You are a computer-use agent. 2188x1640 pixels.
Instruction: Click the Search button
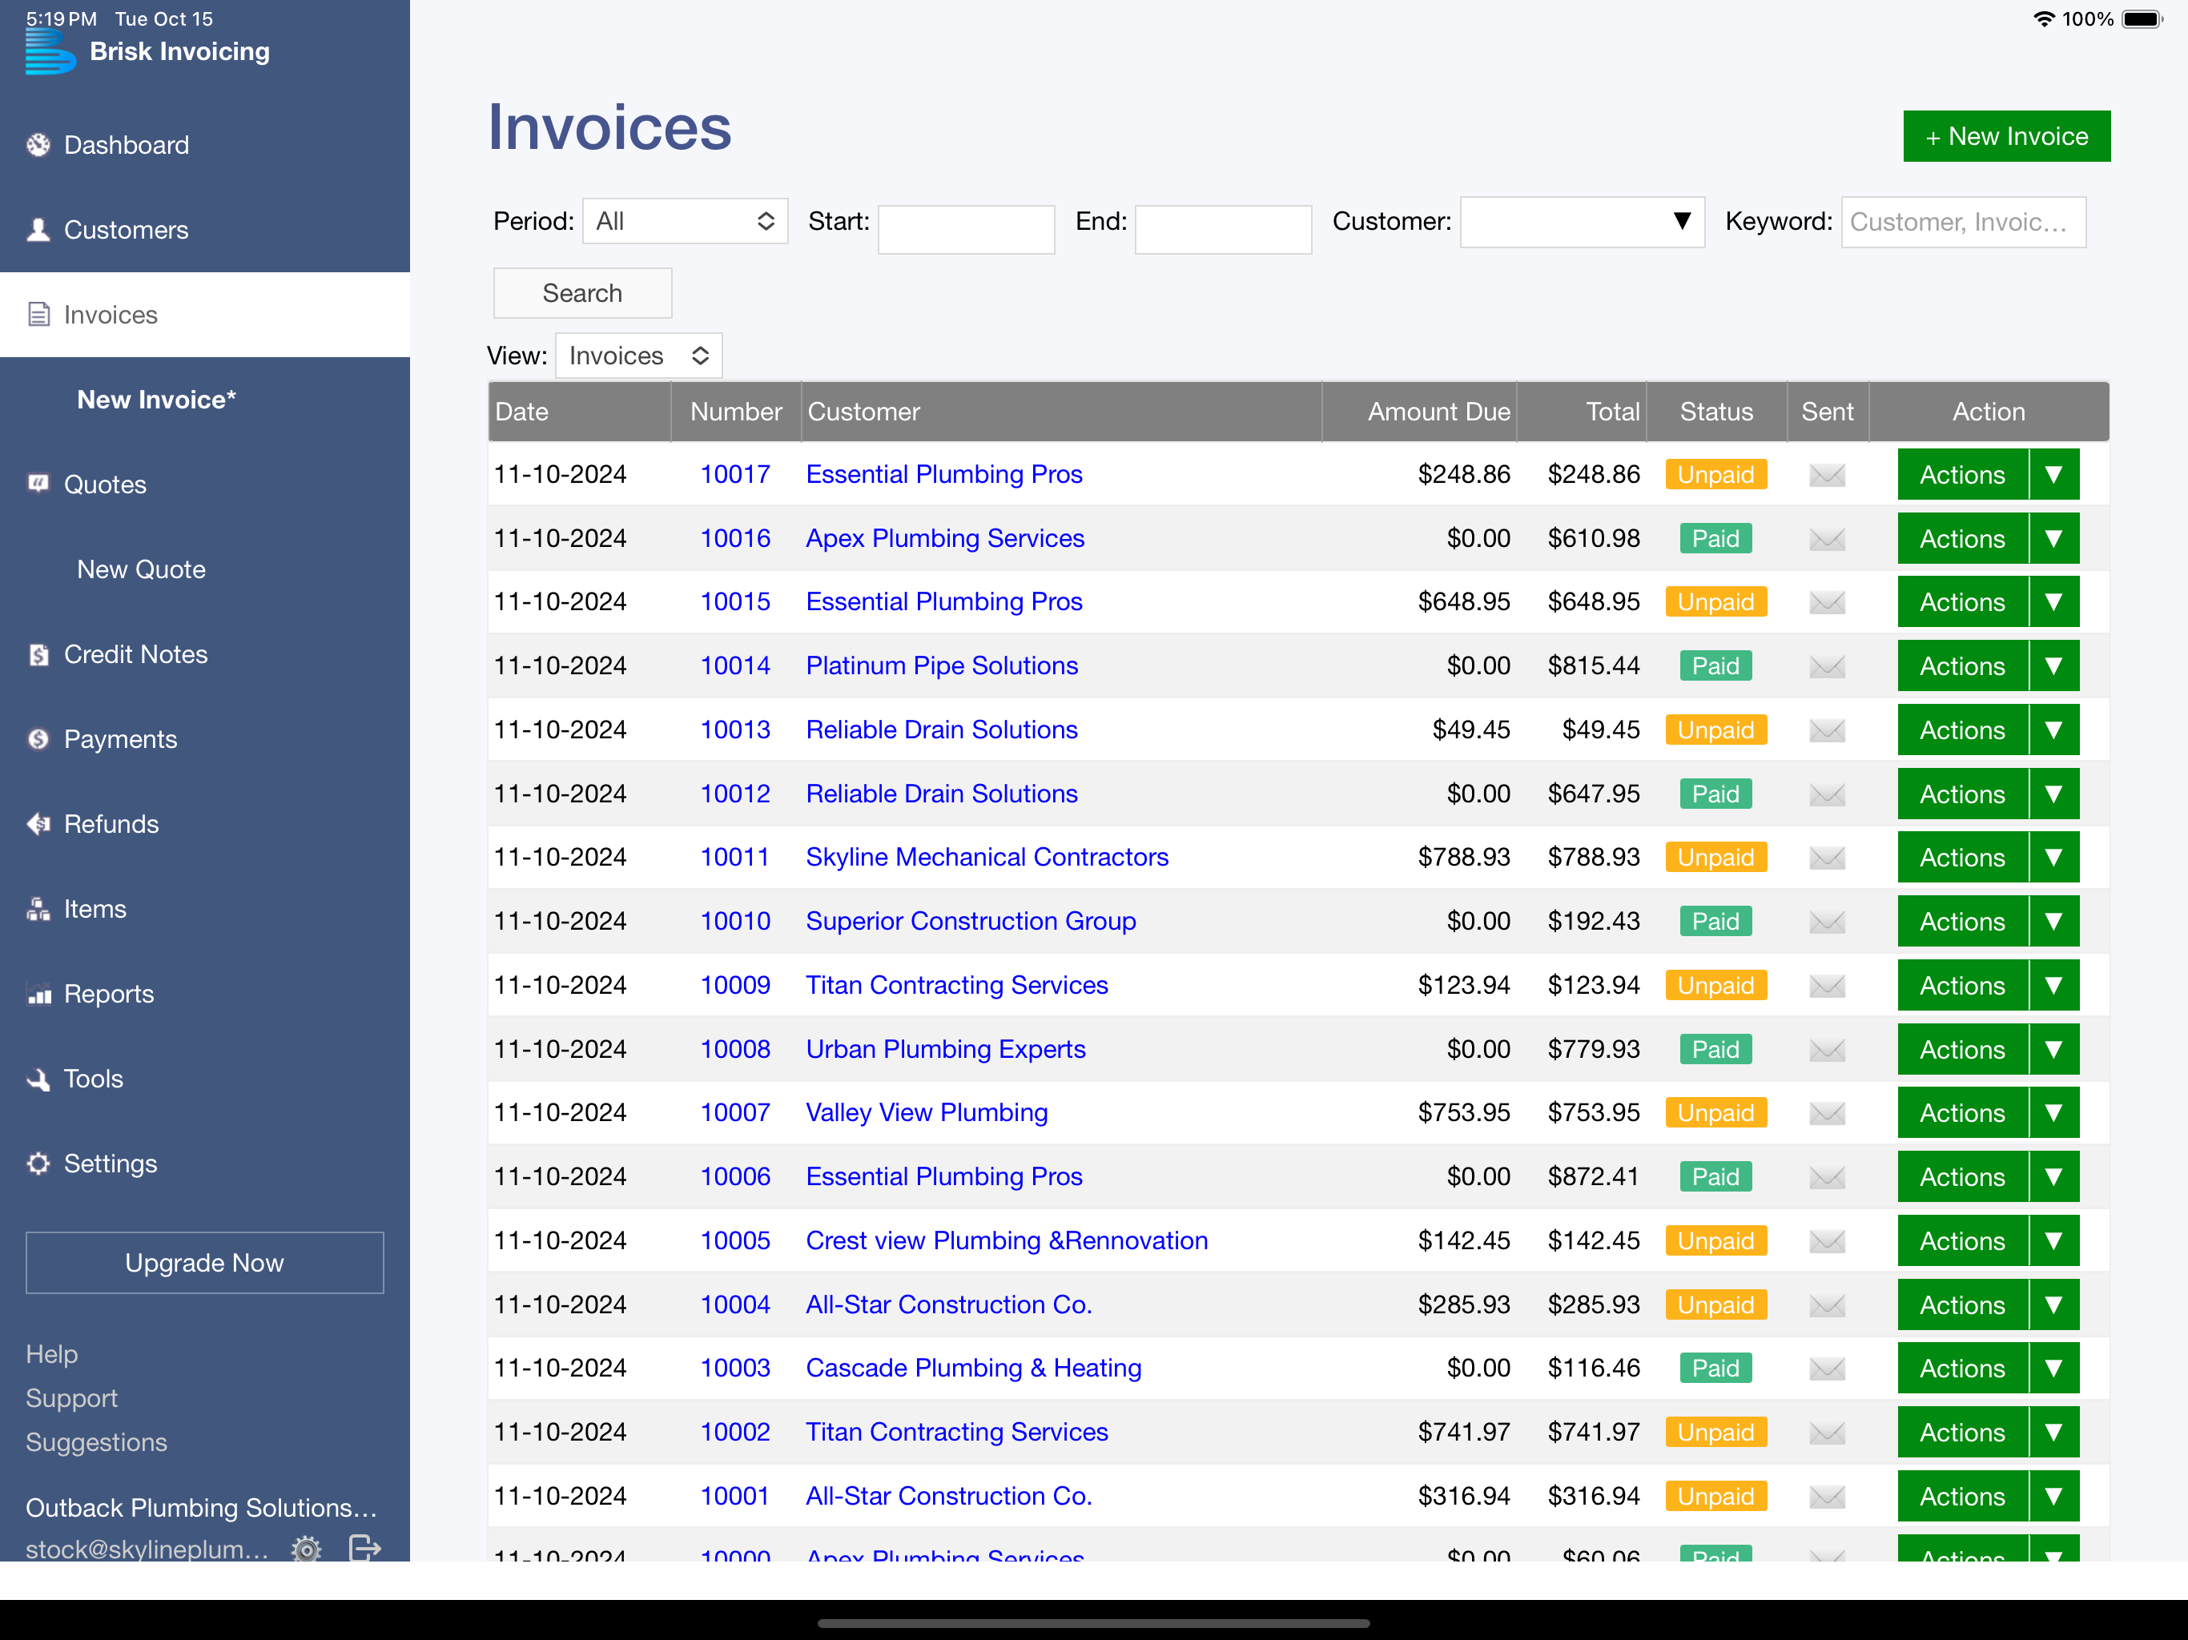[x=582, y=294]
